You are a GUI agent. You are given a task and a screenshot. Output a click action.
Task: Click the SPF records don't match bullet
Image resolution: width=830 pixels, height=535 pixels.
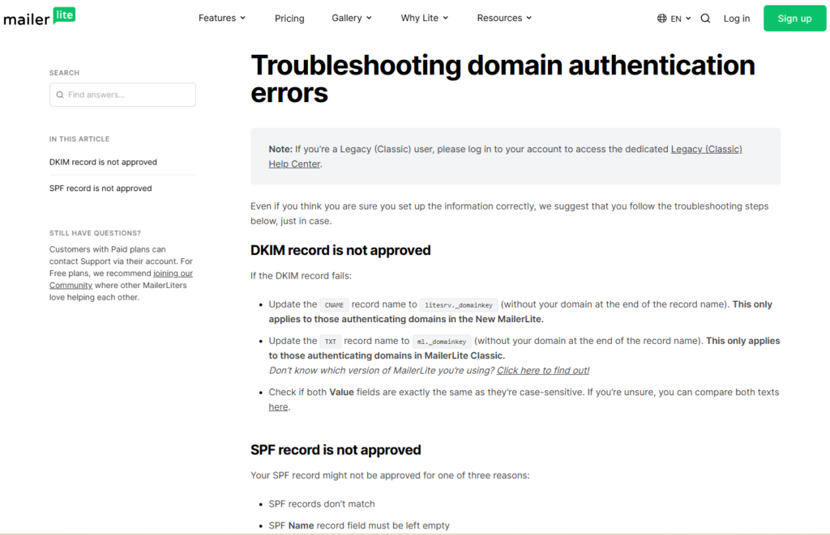321,503
